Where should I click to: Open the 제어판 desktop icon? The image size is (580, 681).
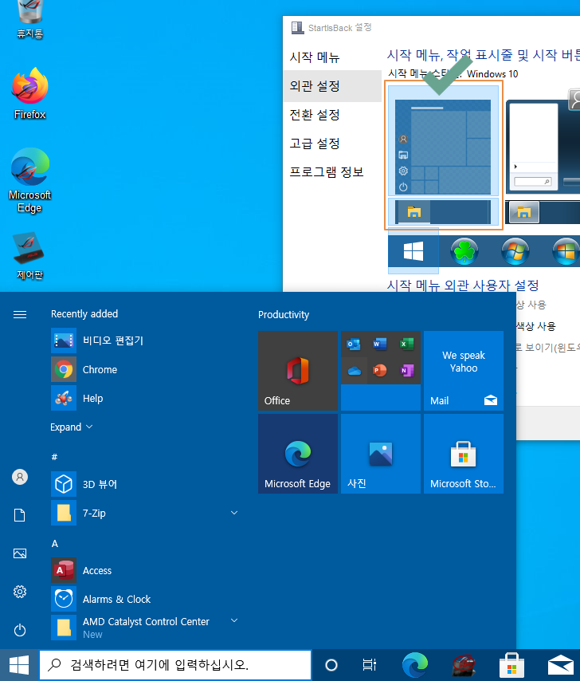tap(29, 255)
